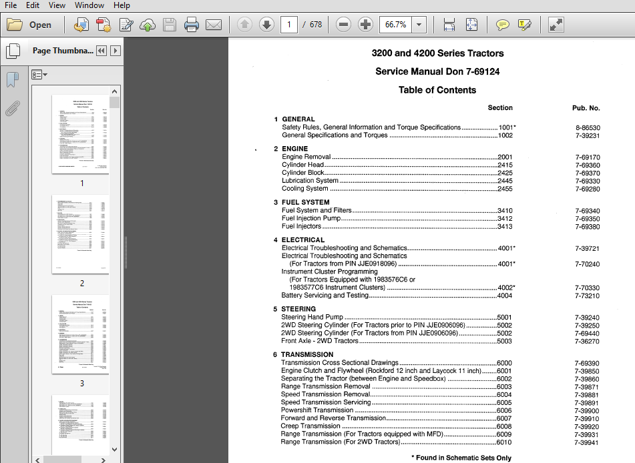Click the 'Lubrication System' contents line
Image resolution: width=635 pixels, height=463 pixels.
click(x=397, y=181)
